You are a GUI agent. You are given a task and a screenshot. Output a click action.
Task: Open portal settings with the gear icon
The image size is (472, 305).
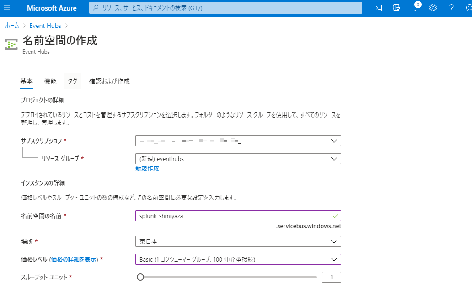(432, 8)
